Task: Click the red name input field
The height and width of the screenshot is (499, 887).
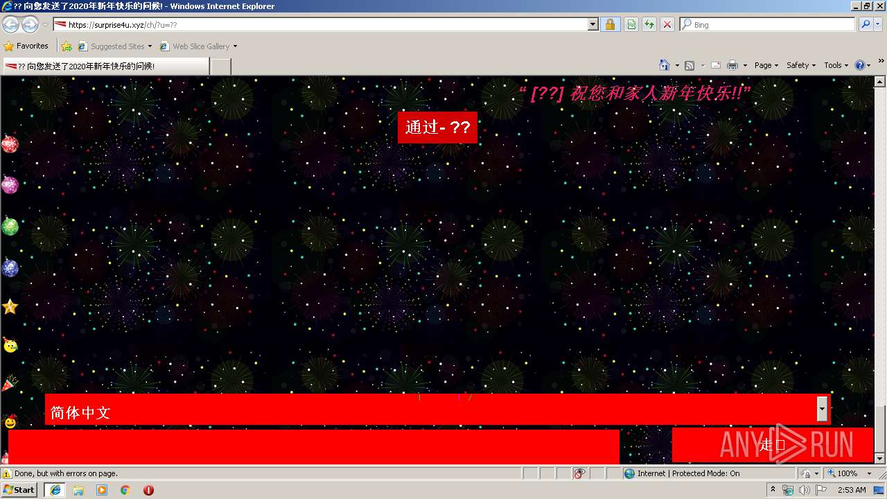Action: pyautogui.click(x=314, y=447)
